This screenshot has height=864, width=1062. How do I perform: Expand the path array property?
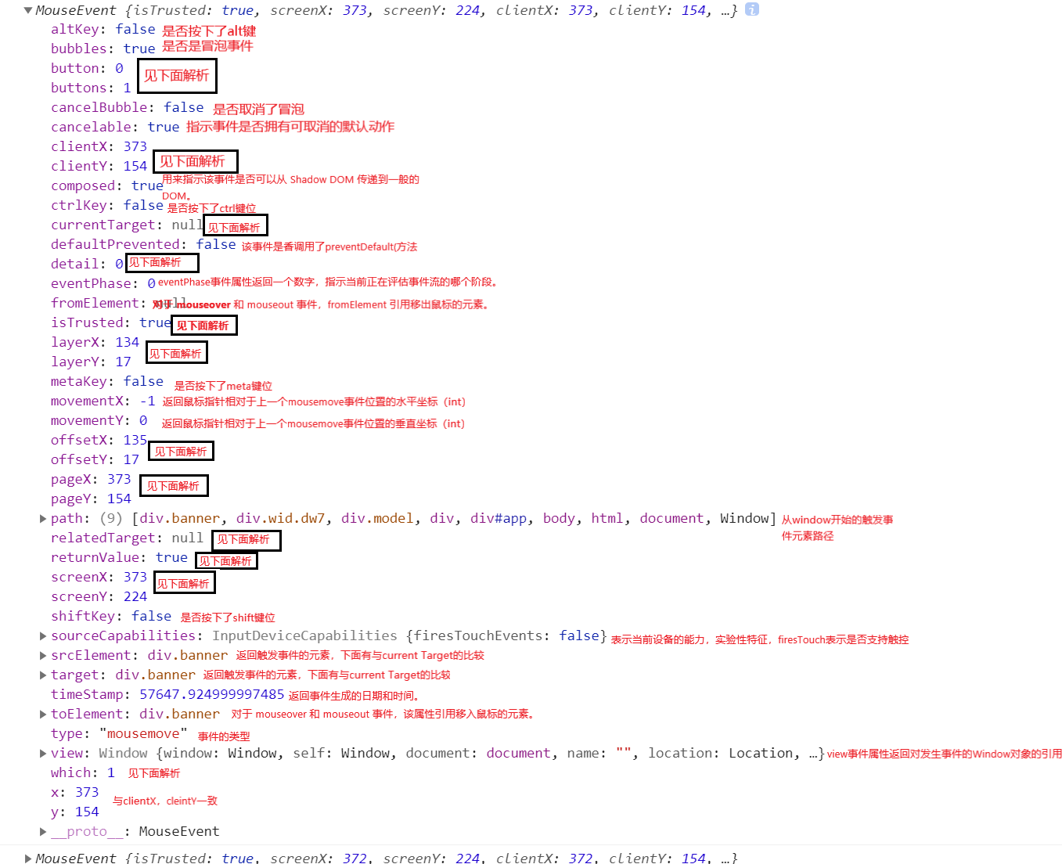43,518
